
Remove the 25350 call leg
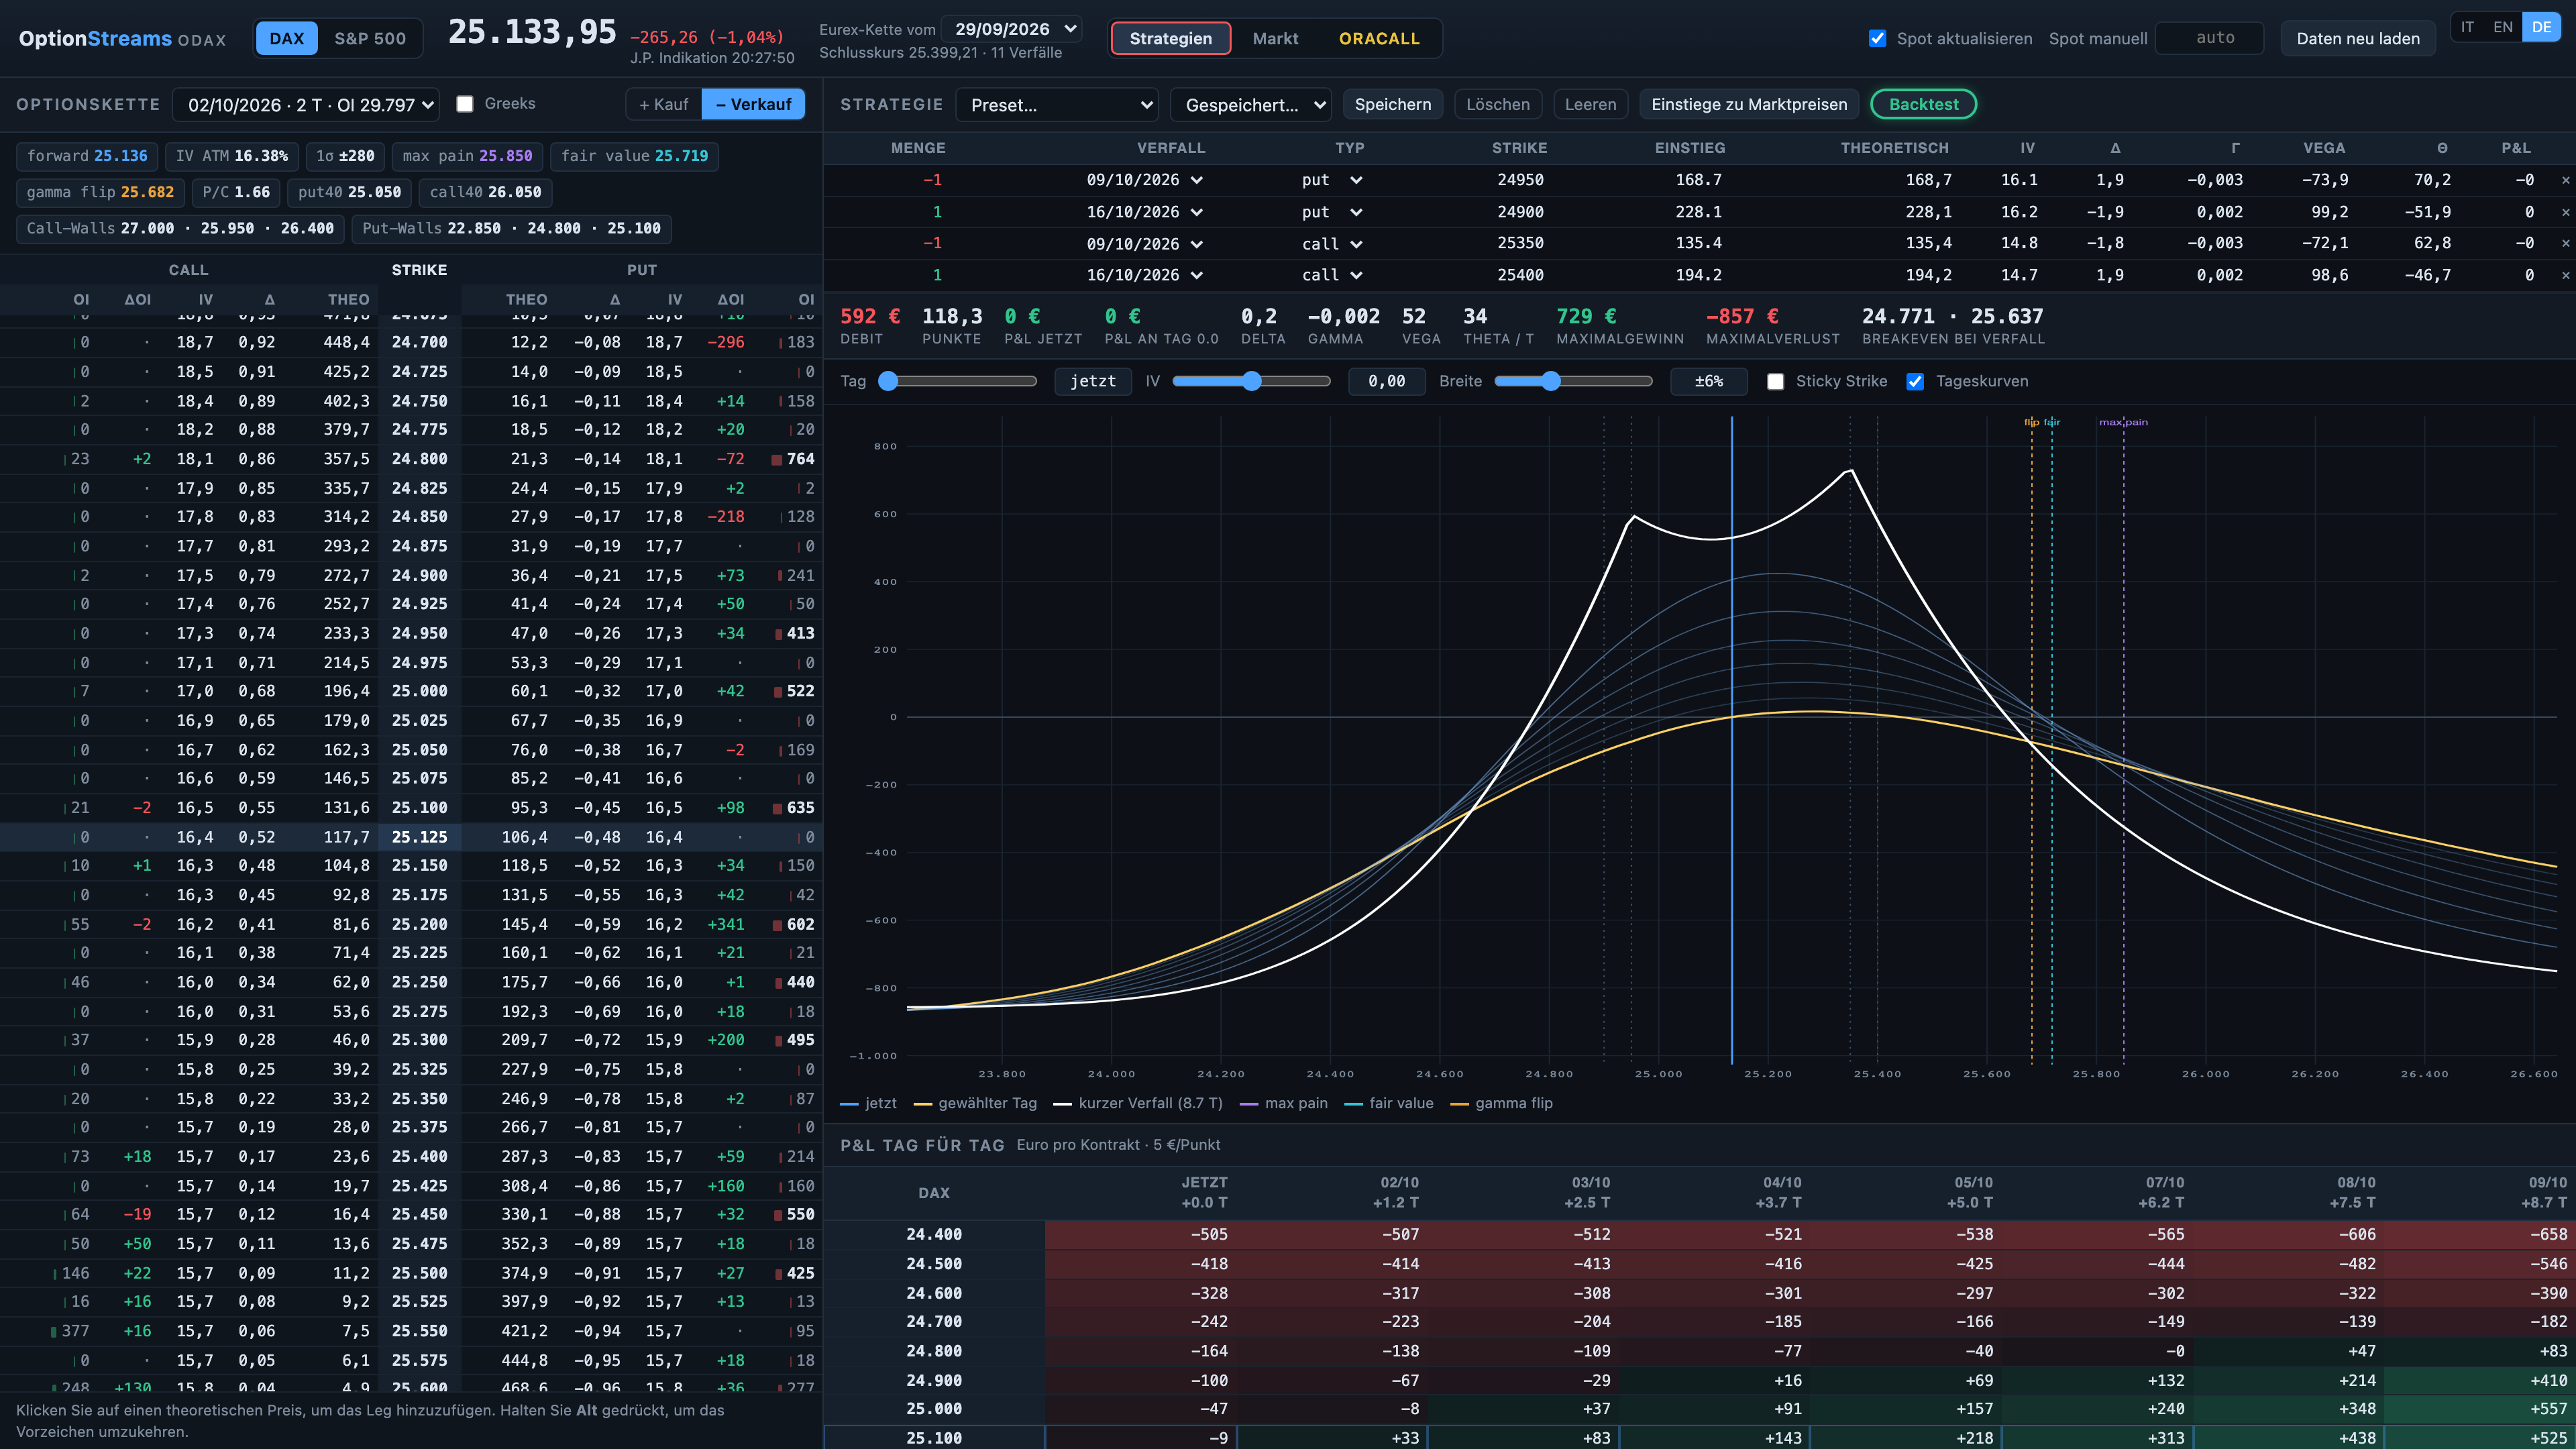[2565, 243]
